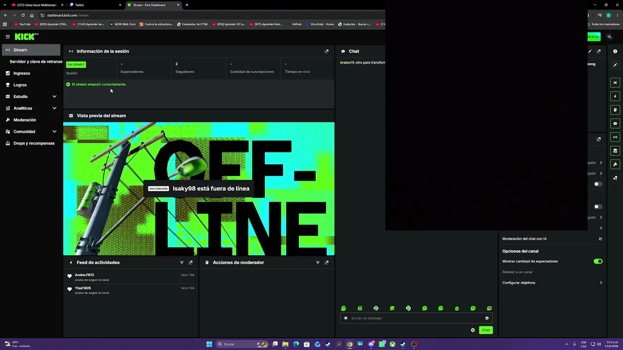Open the VirusTotal - Home bookmark
The image size is (623, 350).
click(x=320, y=24)
